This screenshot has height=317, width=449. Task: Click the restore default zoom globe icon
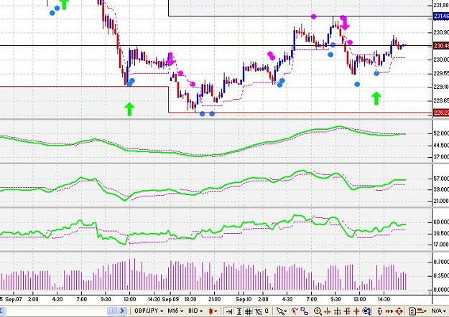366,311
